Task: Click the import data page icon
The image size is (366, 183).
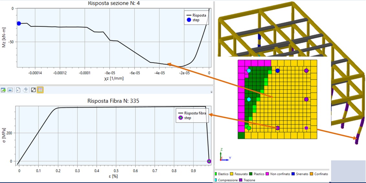Action: point(18,90)
